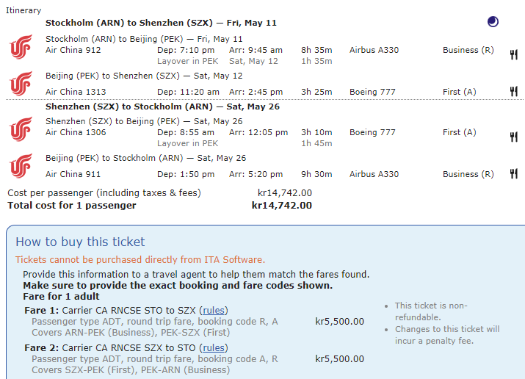This screenshot has width=525, height=379.
Task: Click First (A) class on flight 1313
Action: tap(459, 92)
